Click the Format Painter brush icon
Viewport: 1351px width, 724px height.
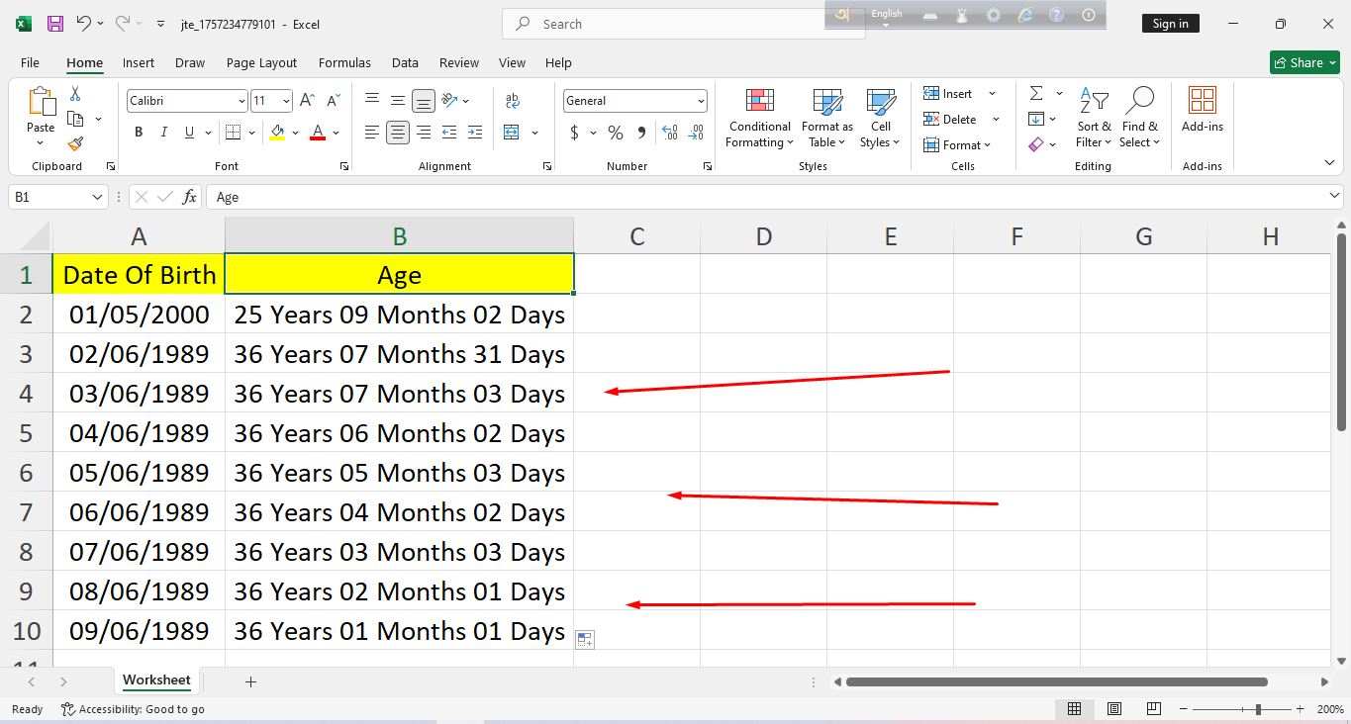pyautogui.click(x=75, y=144)
